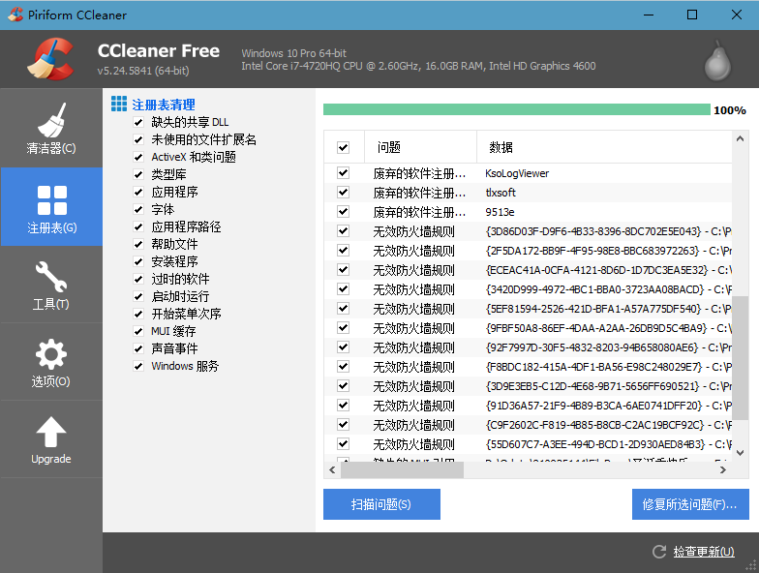Open the 检查更新(U) link

pos(703,552)
